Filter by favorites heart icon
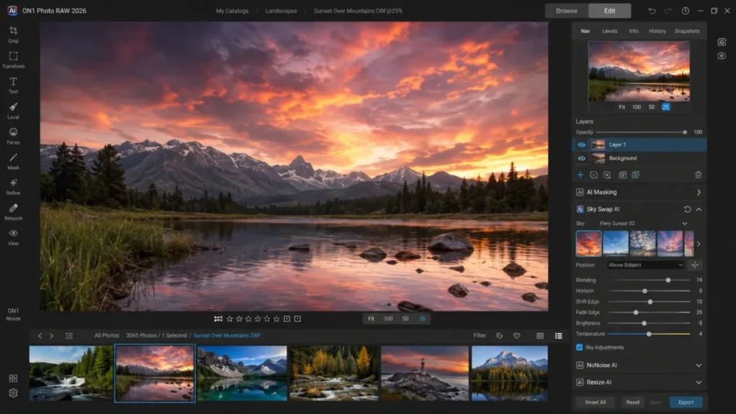The width and height of the screenshot is (736, 414). 517,336
